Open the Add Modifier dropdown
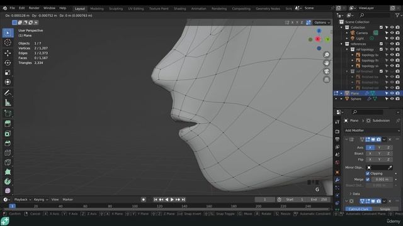Viewport: 403px width, 226px height. [372, 131]
